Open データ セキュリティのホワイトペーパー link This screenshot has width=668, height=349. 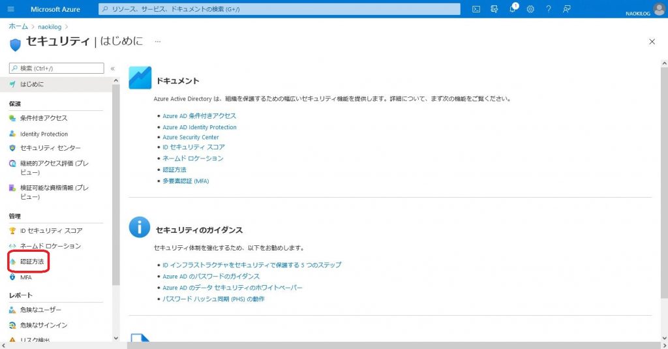click(232, 288)
